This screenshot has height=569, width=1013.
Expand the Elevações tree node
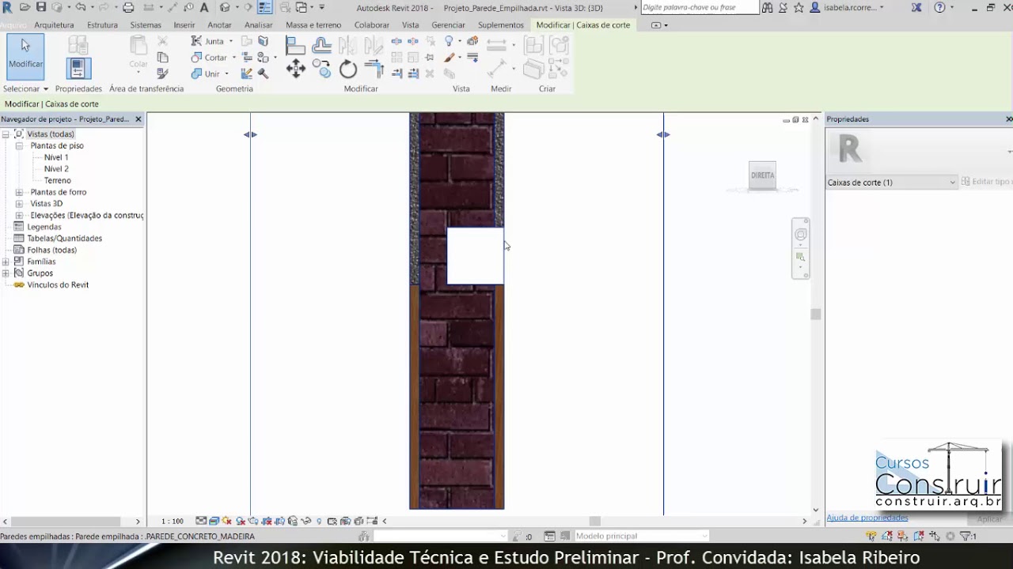pos(19,215)
